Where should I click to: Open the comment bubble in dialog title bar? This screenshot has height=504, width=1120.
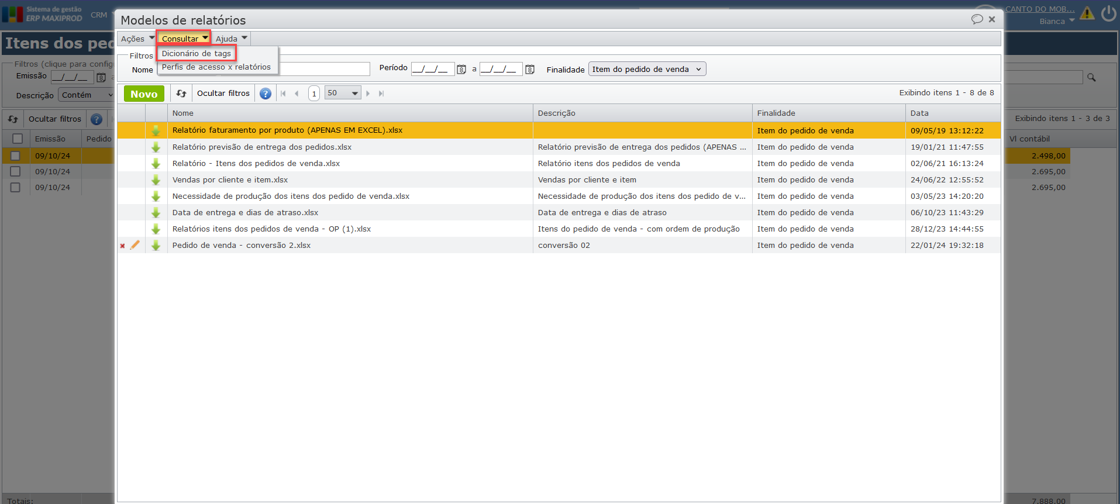(x=977, y=19)
